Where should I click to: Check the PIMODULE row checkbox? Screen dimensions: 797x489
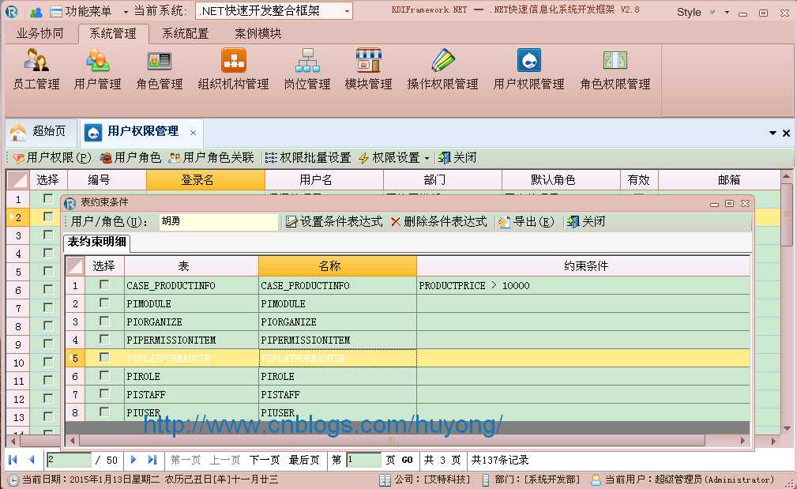tap(104, 303)
